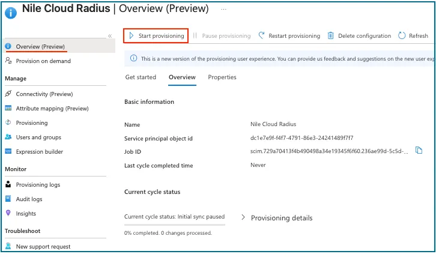Click the Connectivity (Preview) plug icon

[8, 94]
